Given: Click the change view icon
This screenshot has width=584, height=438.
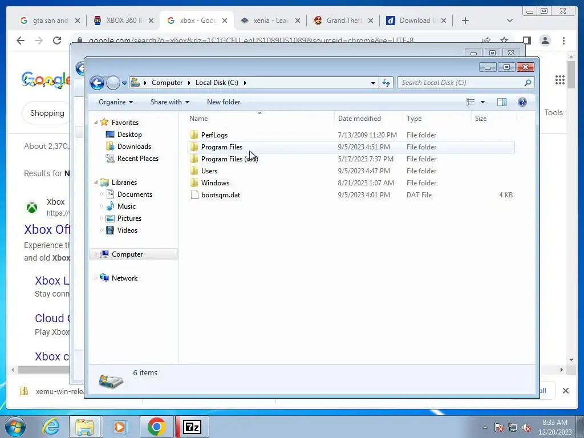Looking at the screenshot, I should tap(471, 102).
